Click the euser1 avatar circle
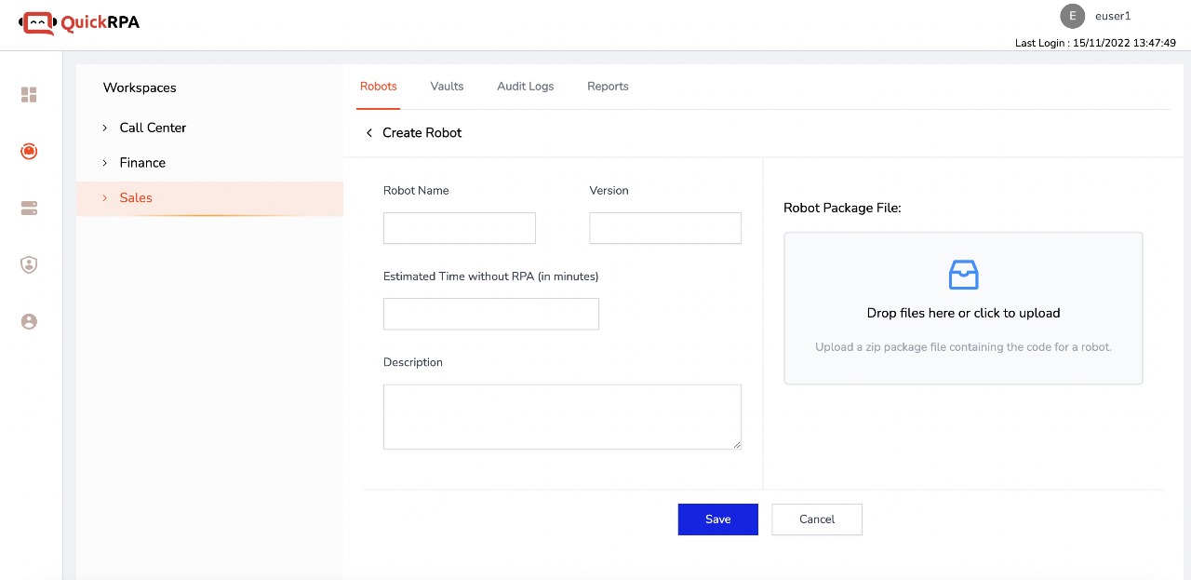 tap(1073, 16)
